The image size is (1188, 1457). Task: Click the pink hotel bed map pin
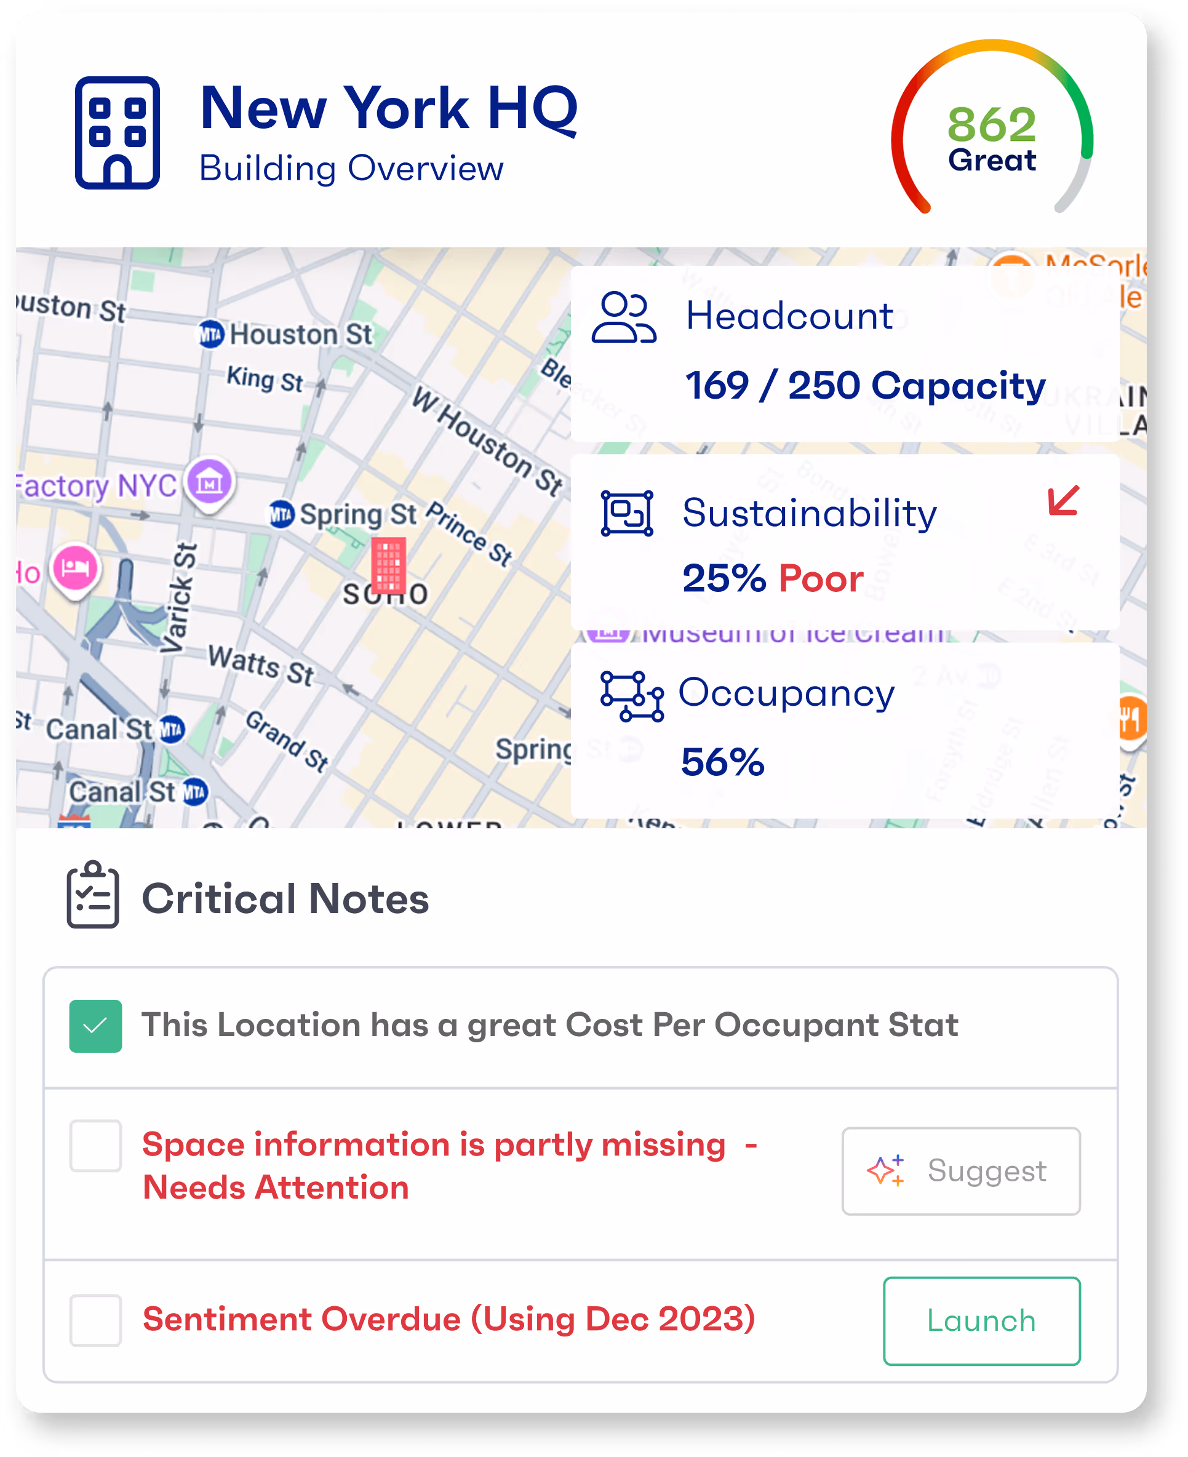pos(75,568)
